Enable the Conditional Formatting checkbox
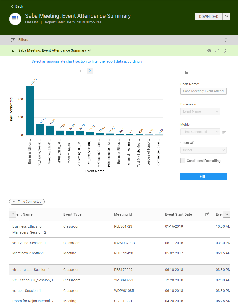Image resolution: width=238 pixels, height=304 pixels. click(x=183, y=161)
